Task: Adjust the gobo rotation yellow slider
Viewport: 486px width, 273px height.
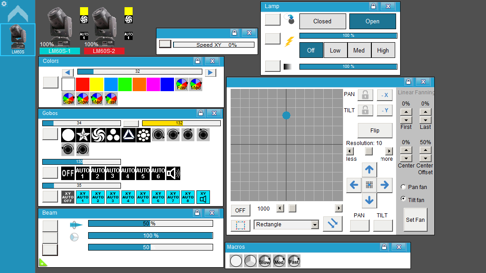Action: 181,123
